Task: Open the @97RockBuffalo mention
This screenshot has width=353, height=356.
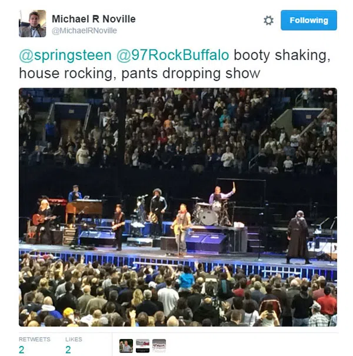Action: (x=173, y=55)
